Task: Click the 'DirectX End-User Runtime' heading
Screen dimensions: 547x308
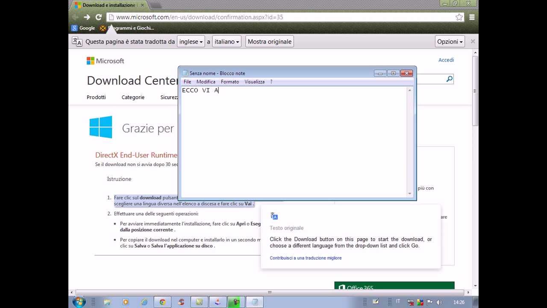Action: pyautogui.click(x=136, y=155)
